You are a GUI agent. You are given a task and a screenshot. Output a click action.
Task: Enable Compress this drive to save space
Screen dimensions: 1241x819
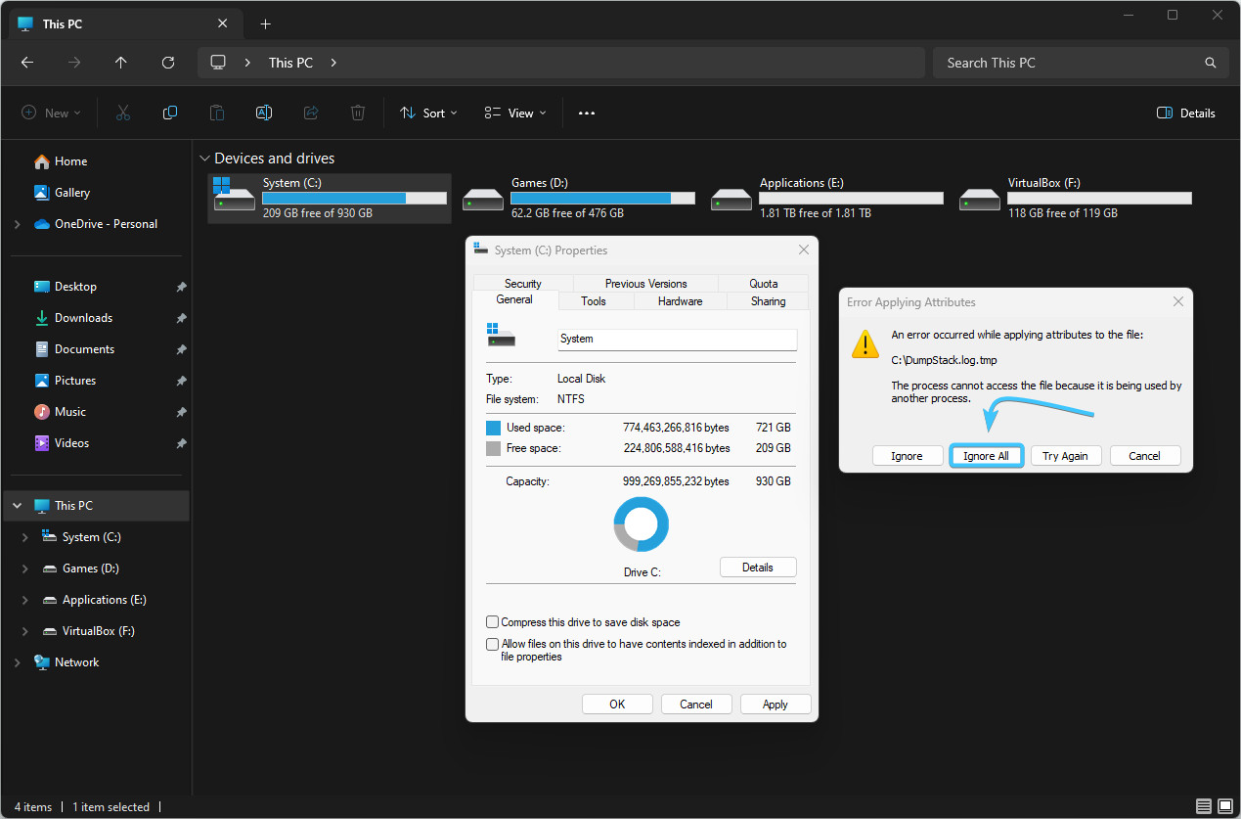493,622
